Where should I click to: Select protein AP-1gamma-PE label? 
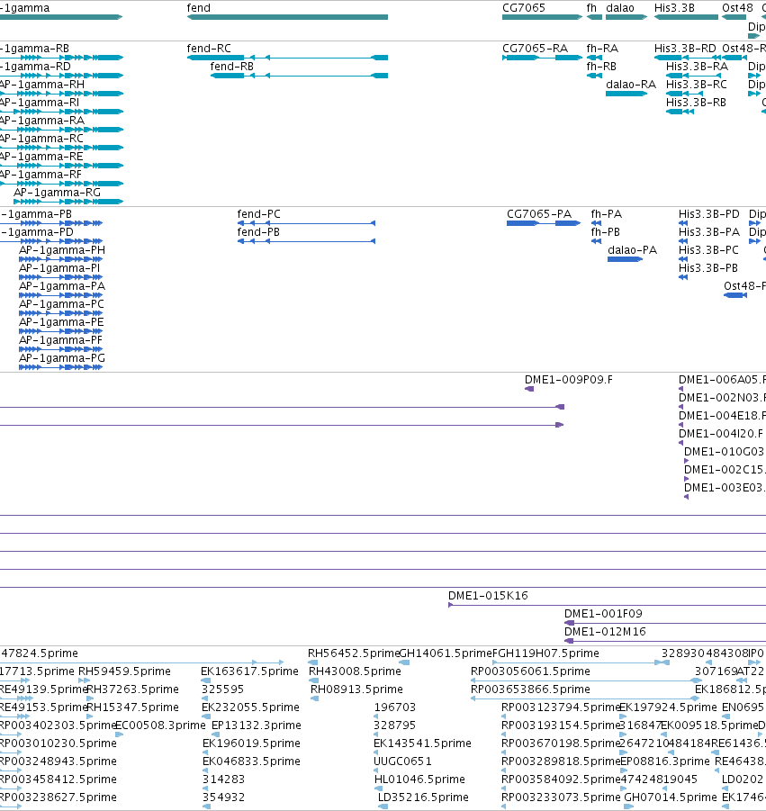[x=61, y=322]
